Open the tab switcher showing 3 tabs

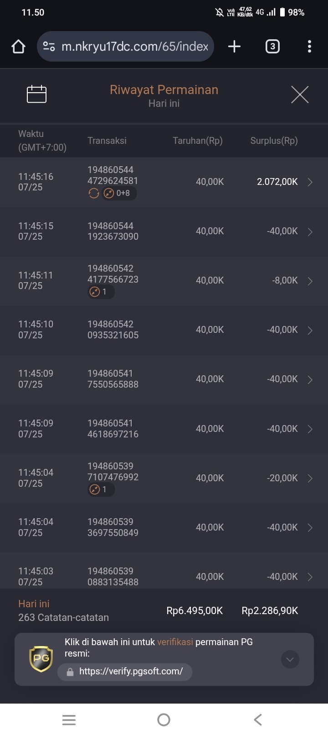[272, 46]
